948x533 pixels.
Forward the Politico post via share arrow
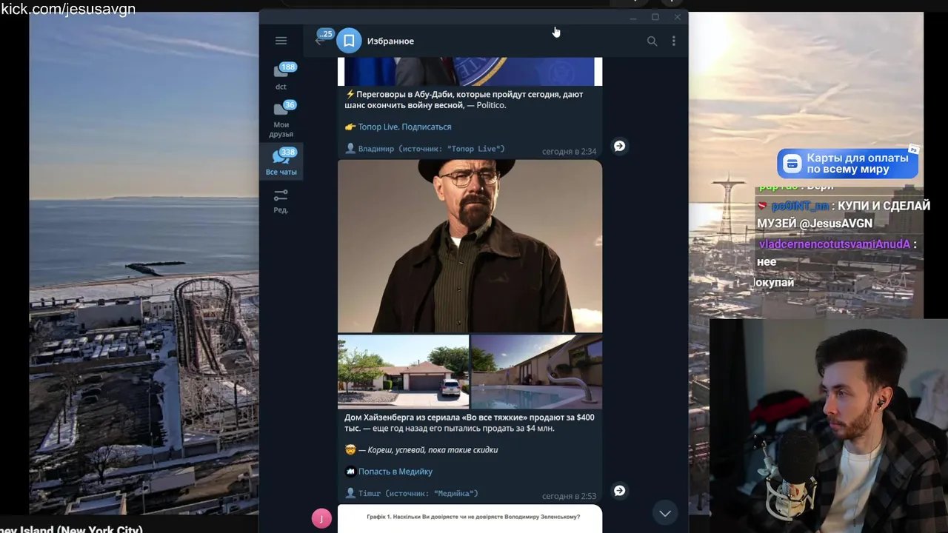(620, 147)
